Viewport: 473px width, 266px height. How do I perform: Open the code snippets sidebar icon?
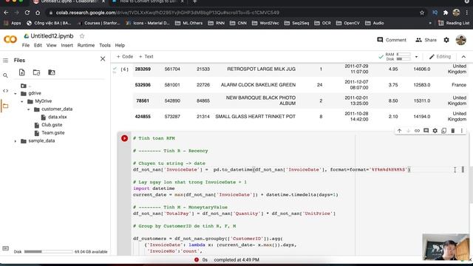pyautogui.click(x=5, y=91)
